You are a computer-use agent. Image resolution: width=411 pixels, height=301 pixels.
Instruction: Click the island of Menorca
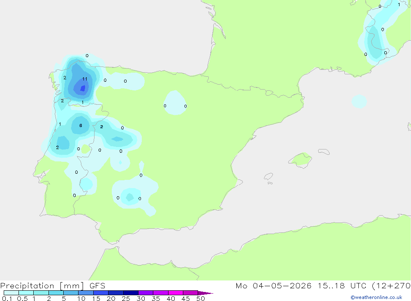pyautogui.click(x=323, y=152)
